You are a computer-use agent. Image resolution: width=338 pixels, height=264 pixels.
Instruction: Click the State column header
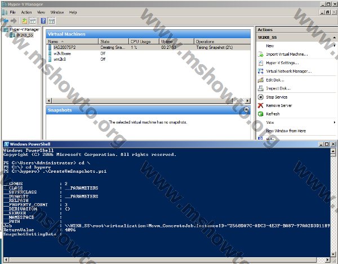coord(114,42)
